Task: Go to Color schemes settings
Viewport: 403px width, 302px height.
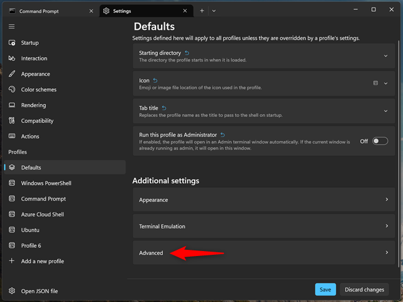Action: click(65, 89)
